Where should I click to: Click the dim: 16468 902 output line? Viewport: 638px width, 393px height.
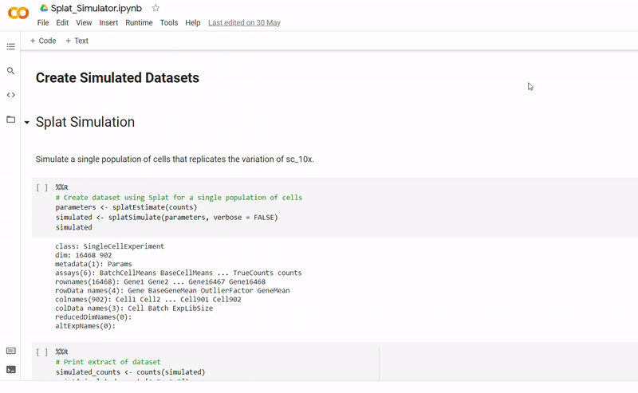(84, 255)
